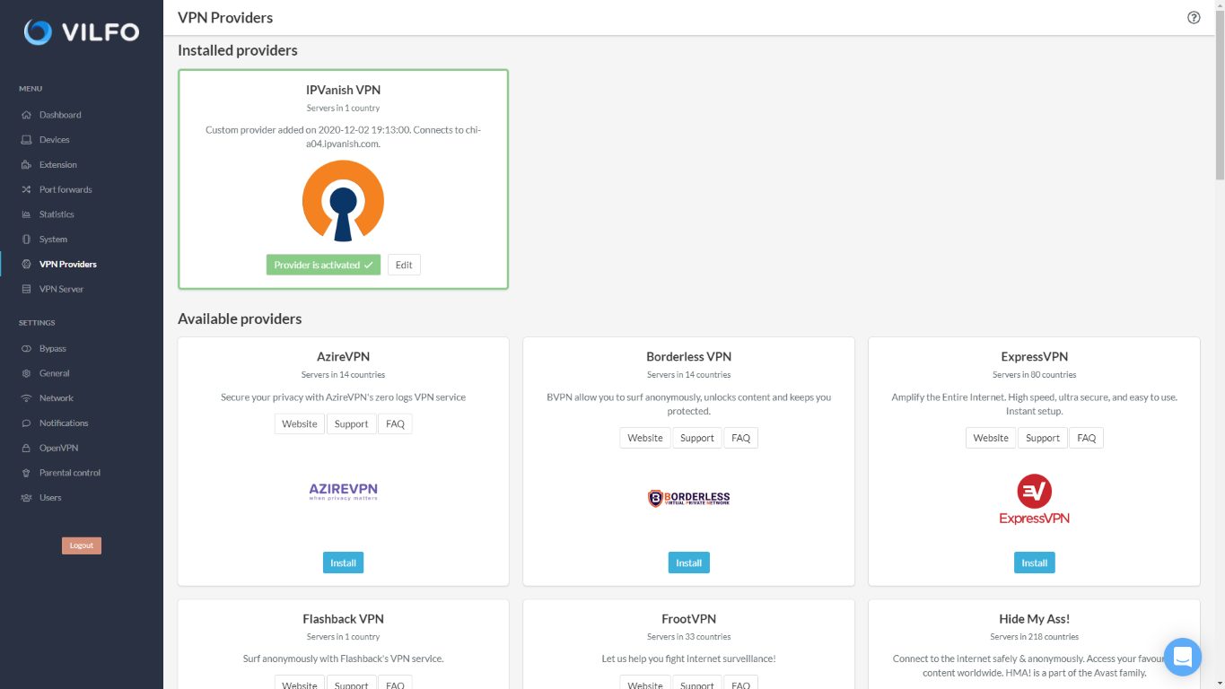Open the ExpressVPN Website link

991,438
